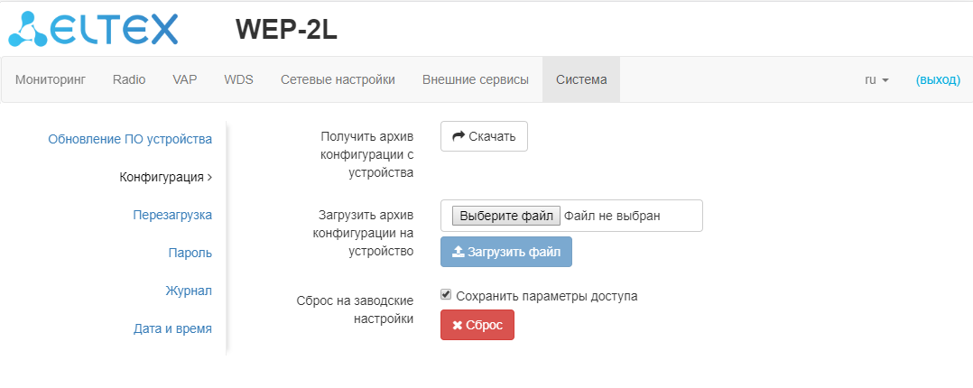Switch to Внешние сервисы tab
This screenshot has width=973, height=388.
click(476, 79)
